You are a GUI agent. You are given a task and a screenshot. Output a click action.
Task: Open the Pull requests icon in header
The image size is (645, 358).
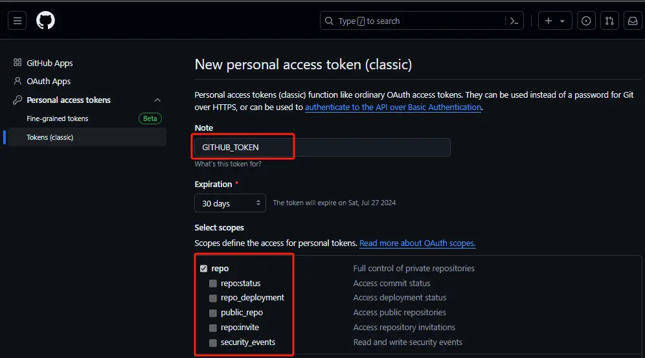tap(609, 21)
